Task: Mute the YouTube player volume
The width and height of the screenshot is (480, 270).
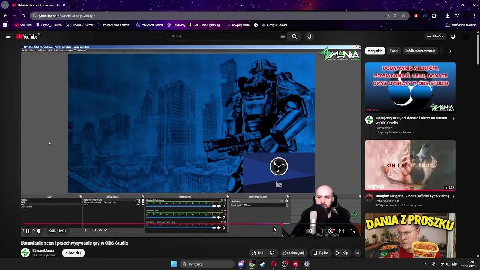Action: pos(39,231)
